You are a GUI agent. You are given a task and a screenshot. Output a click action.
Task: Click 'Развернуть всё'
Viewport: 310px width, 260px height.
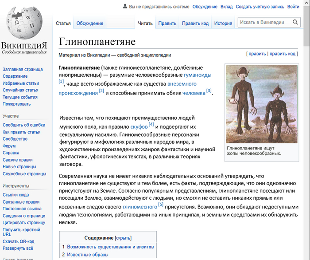18,248
